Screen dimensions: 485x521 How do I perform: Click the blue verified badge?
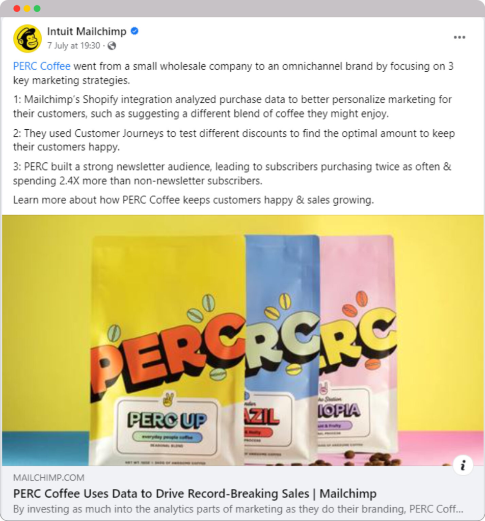(x=134, y=31)
